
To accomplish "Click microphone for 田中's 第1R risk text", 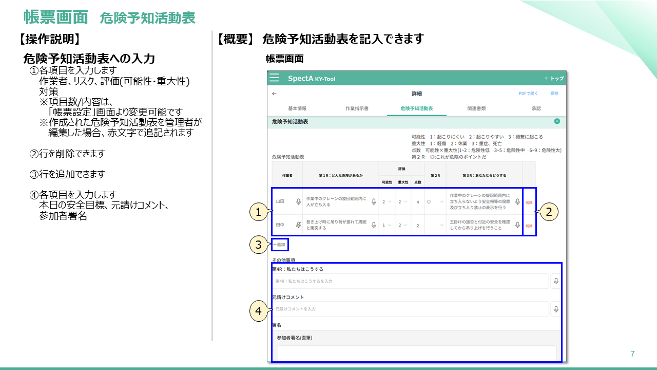I will [x=373, y=225].
